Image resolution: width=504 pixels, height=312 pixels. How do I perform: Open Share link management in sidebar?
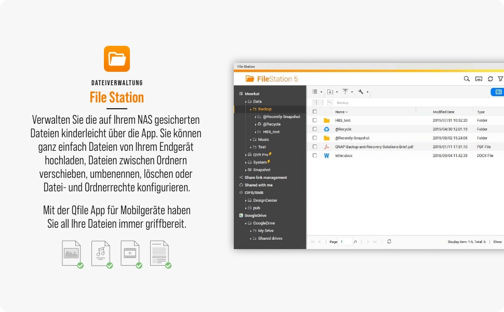[x=266, y=177]
